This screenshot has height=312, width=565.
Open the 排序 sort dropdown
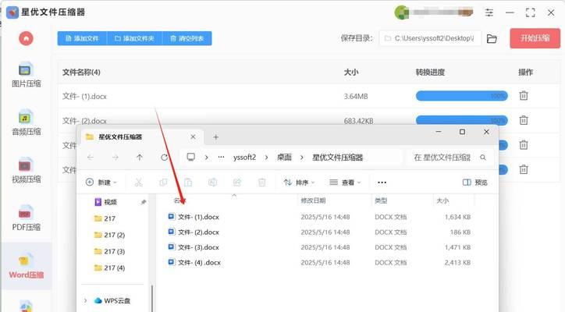[x=300, y=183]
